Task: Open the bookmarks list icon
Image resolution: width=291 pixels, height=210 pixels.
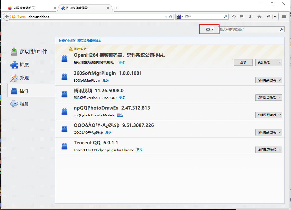Action: click(241, 17)
